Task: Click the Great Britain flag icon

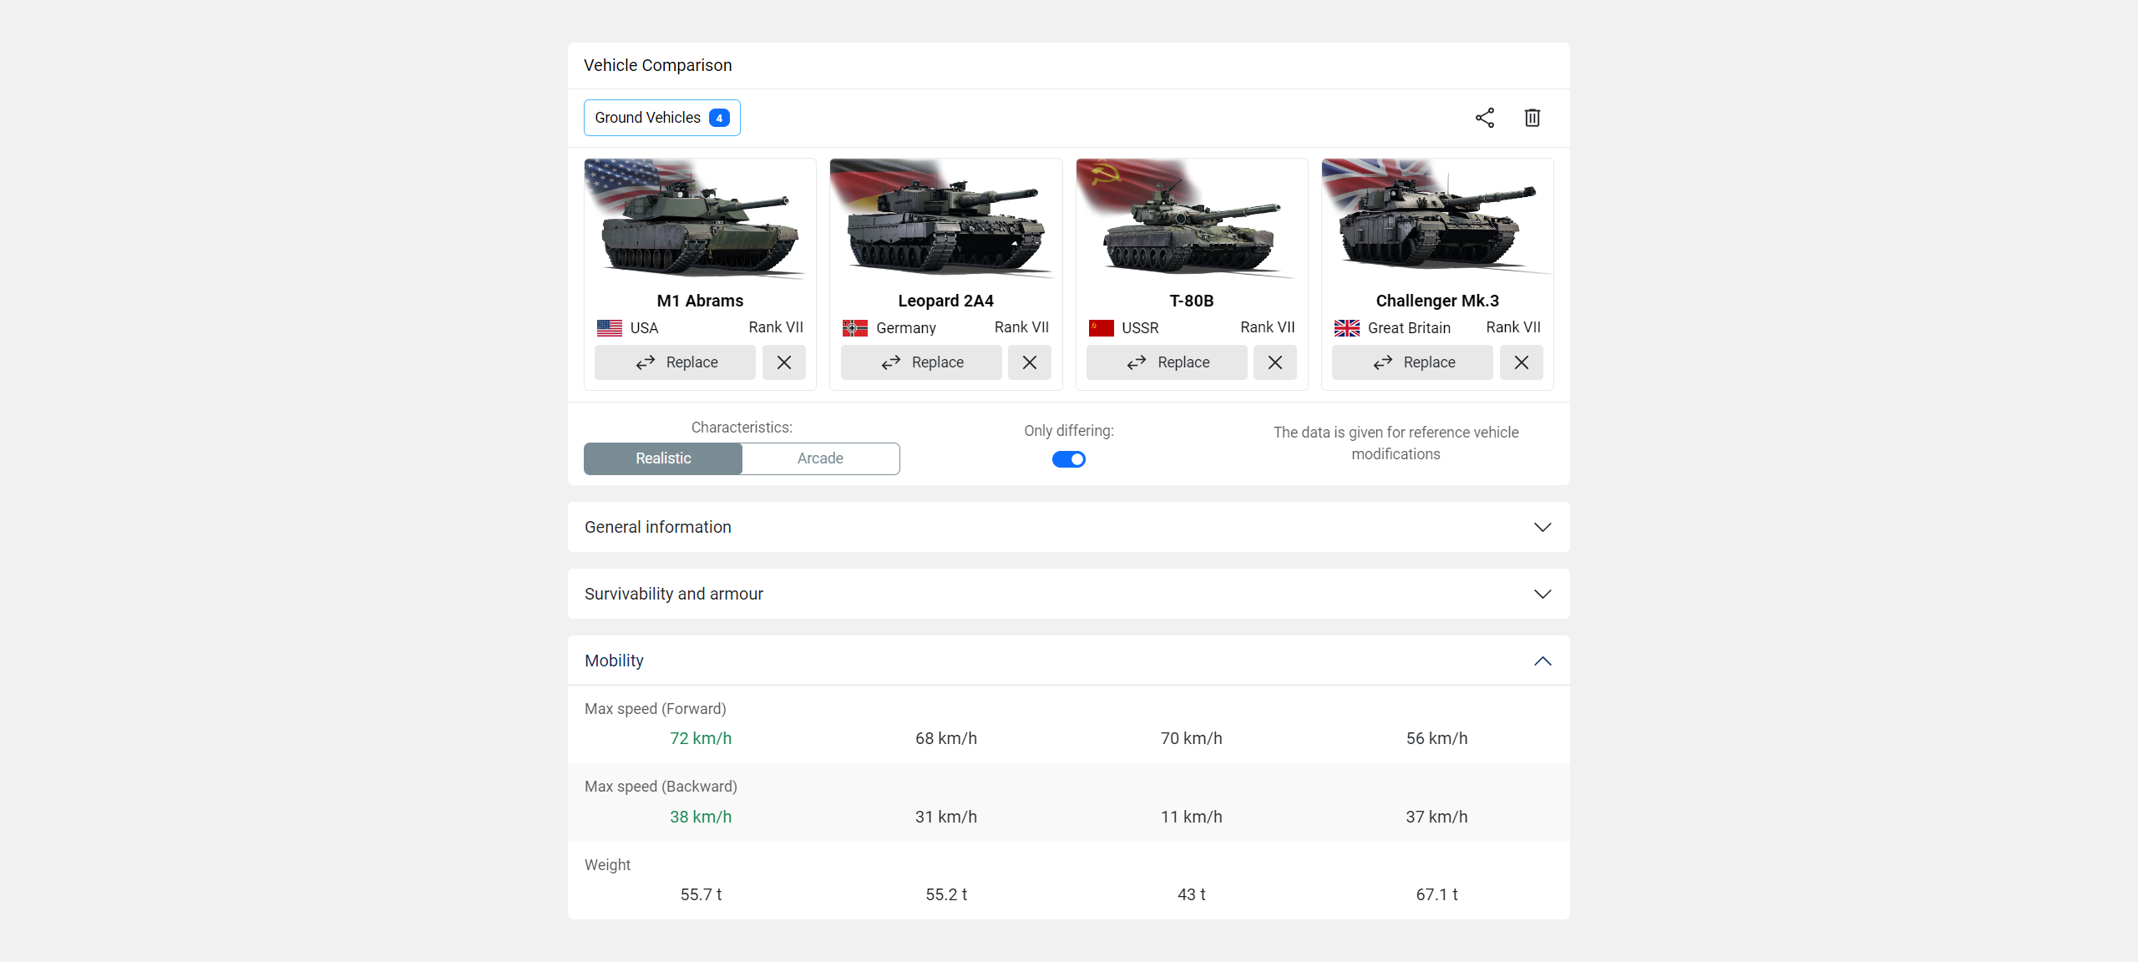Action: pyautogui.click(x=1346, y=328)
